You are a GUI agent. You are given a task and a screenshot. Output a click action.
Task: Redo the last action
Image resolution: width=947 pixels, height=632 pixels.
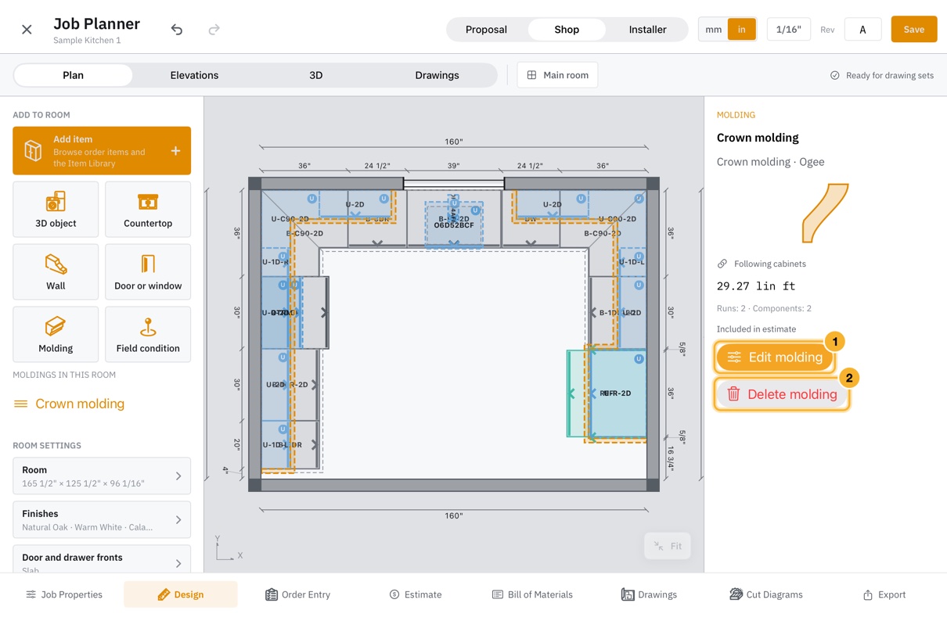[214, 30]
